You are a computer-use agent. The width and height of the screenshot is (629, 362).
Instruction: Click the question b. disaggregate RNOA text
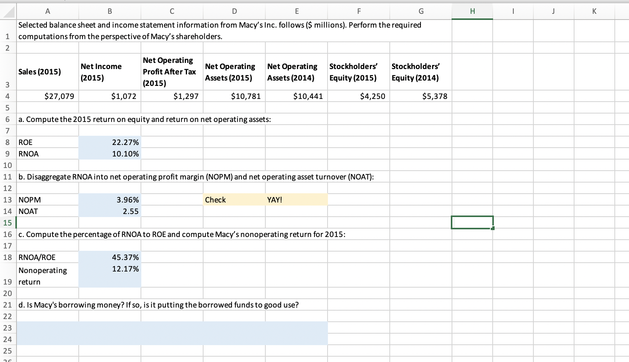pyautogui.click(x=196, y=177)
